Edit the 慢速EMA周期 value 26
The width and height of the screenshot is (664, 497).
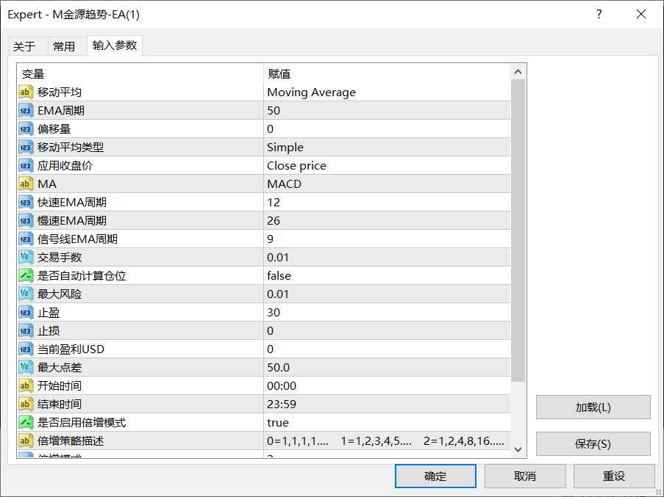click(x=387, y=221)
